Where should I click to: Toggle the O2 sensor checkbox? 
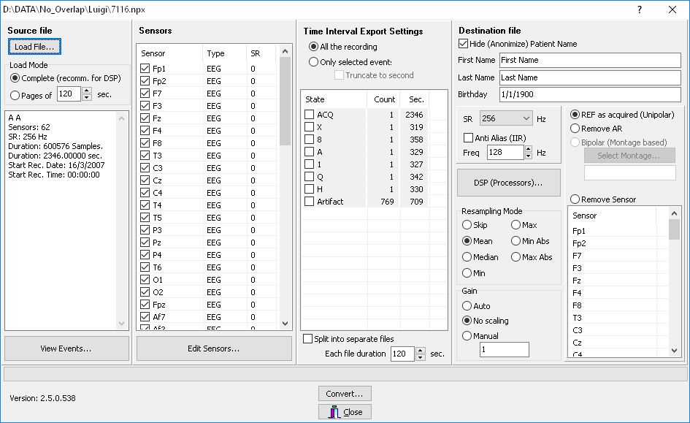[145, 292]
